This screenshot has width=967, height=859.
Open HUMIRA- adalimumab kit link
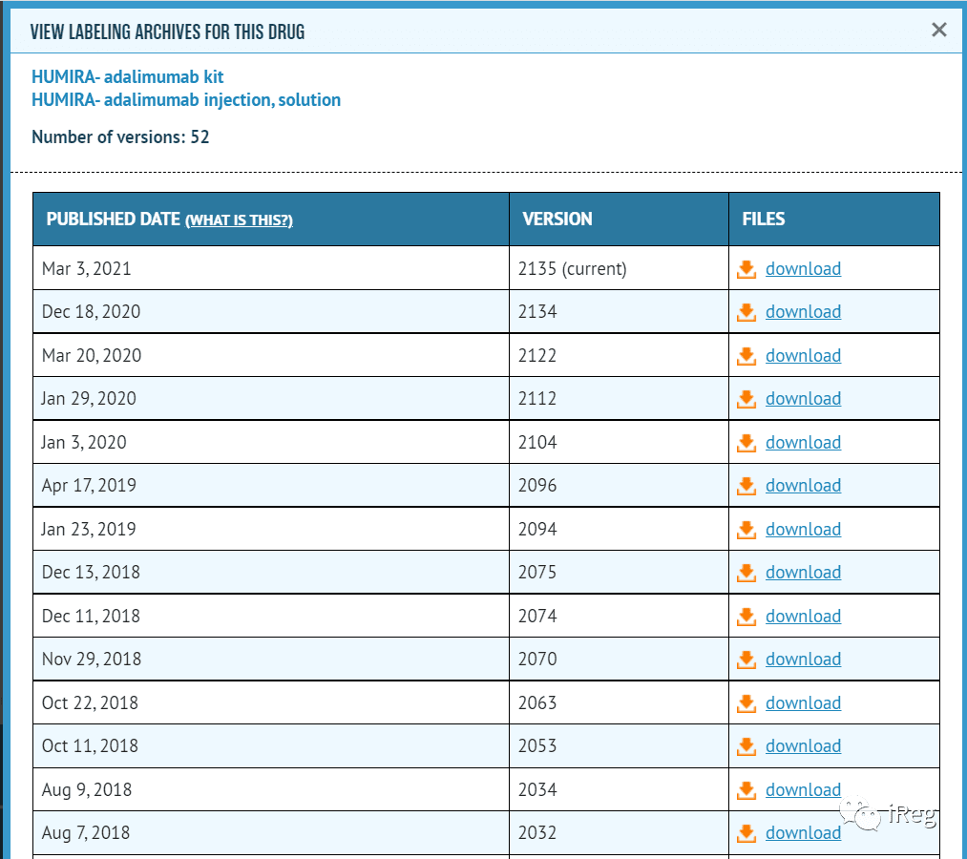click(x=128, y=77)
